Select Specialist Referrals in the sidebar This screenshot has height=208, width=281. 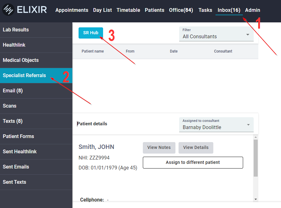(25, 76)
